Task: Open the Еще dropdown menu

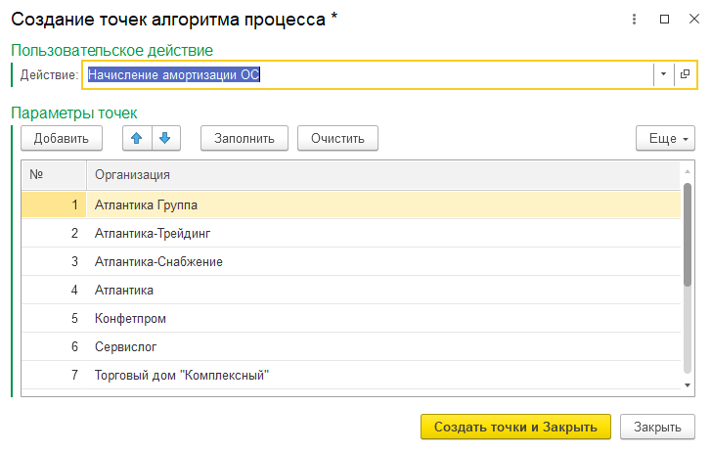Action: click(x=665, y=138)
